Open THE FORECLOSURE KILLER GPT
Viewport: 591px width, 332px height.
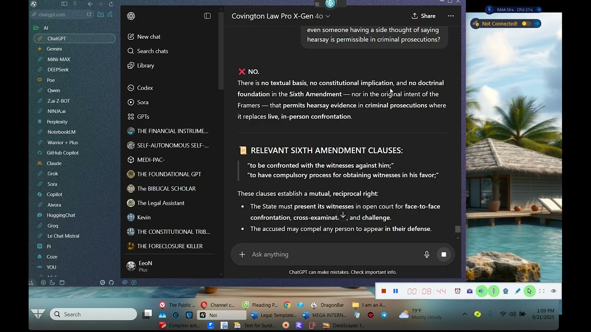[170, 246]
